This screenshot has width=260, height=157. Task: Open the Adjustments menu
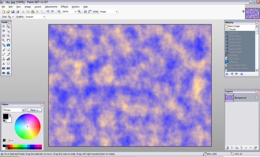(51, 6)
